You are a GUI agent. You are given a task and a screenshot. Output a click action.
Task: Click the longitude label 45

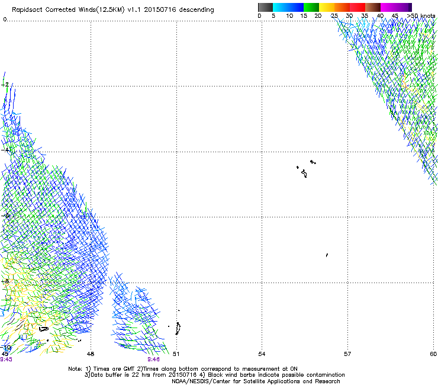(5, 354)
